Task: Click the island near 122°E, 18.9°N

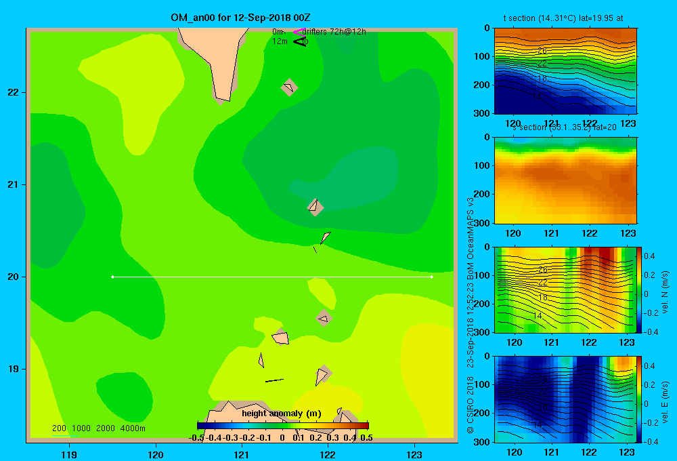Action: (x=322, y=375)
